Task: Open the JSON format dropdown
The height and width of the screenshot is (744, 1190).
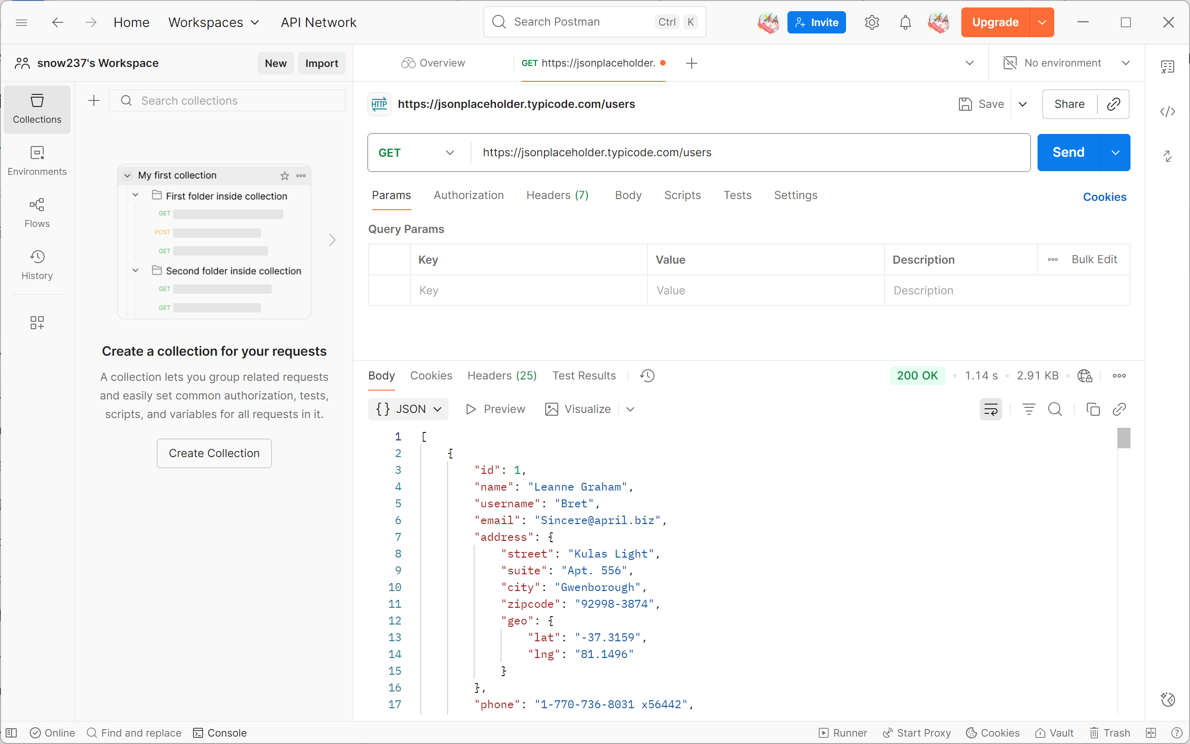Action: 408,409
